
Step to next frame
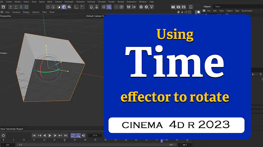(55, 135)
